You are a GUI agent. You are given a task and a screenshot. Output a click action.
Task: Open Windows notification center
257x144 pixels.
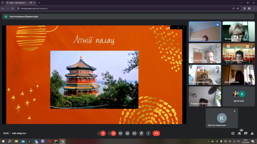coord(253,141)
